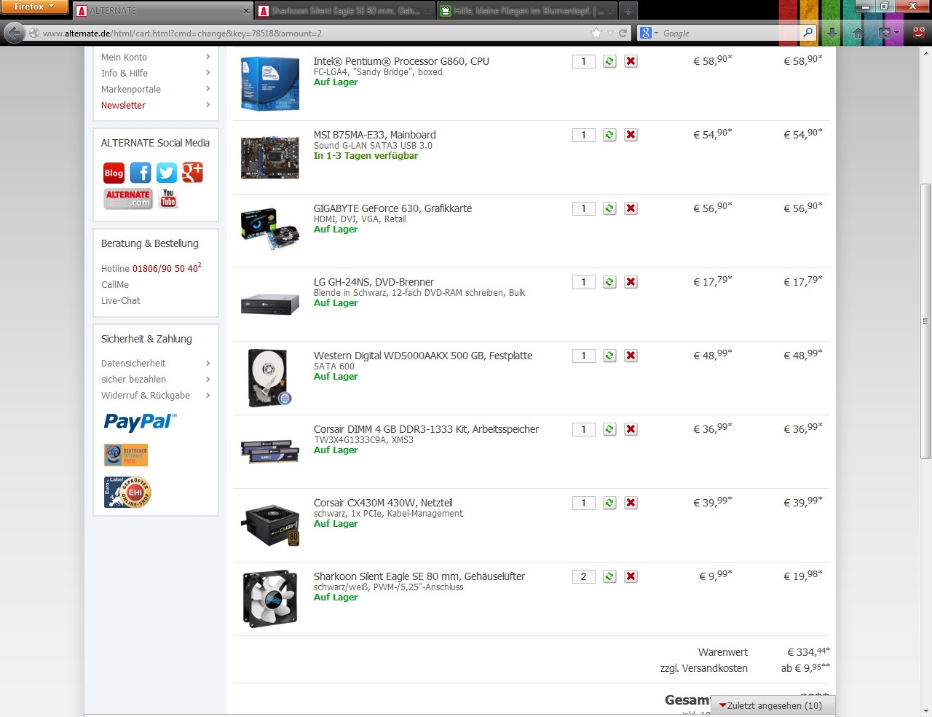Remove Western Digital WD5000AAKX from cart

click(x=631, y=356)
